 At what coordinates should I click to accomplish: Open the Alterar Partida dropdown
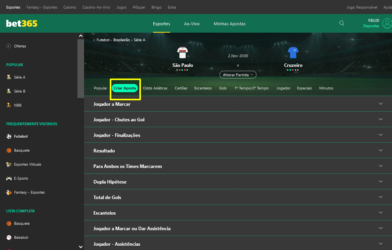[x=238, y=75]
